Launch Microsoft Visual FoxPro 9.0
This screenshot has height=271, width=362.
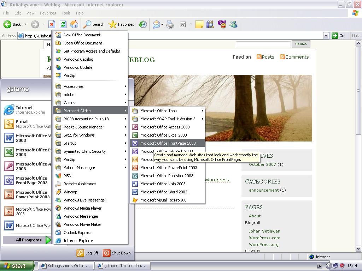tap(167, 200)
